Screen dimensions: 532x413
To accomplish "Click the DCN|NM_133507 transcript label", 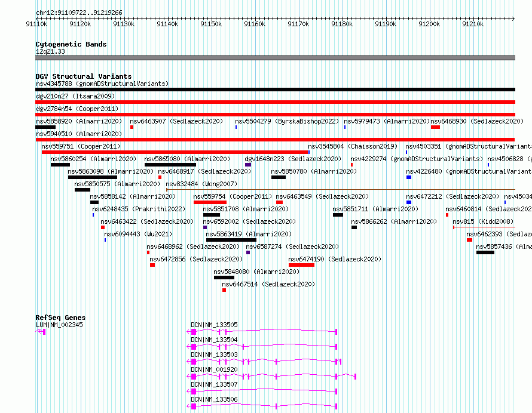I will [x=214, y=384].
